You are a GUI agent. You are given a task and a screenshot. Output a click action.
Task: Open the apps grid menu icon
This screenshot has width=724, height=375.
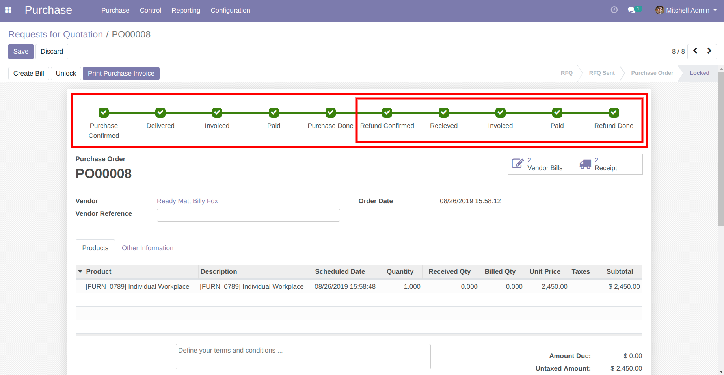[8, 10]
